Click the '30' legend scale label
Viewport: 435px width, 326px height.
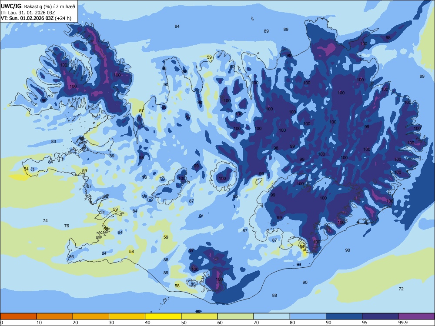pos(111,323)
